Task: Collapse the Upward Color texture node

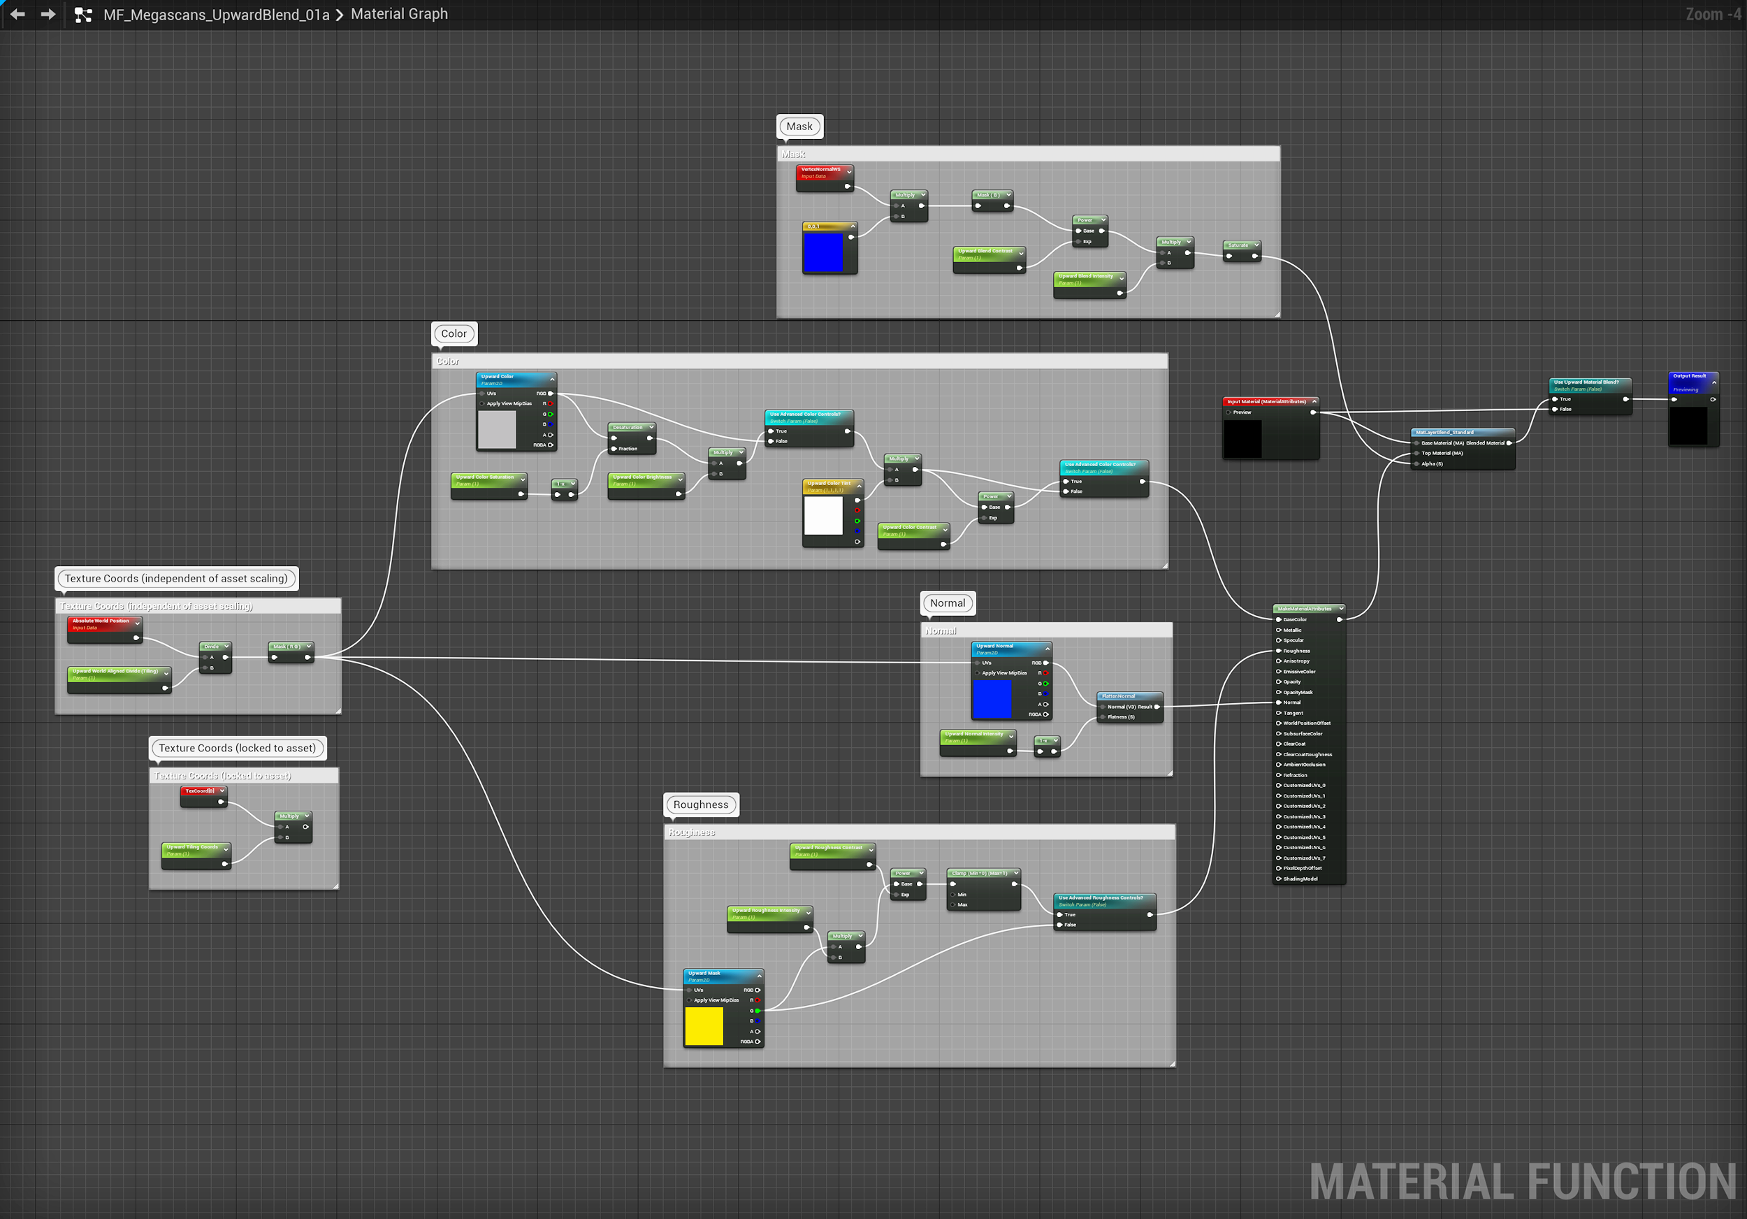Action: (553, 378)
